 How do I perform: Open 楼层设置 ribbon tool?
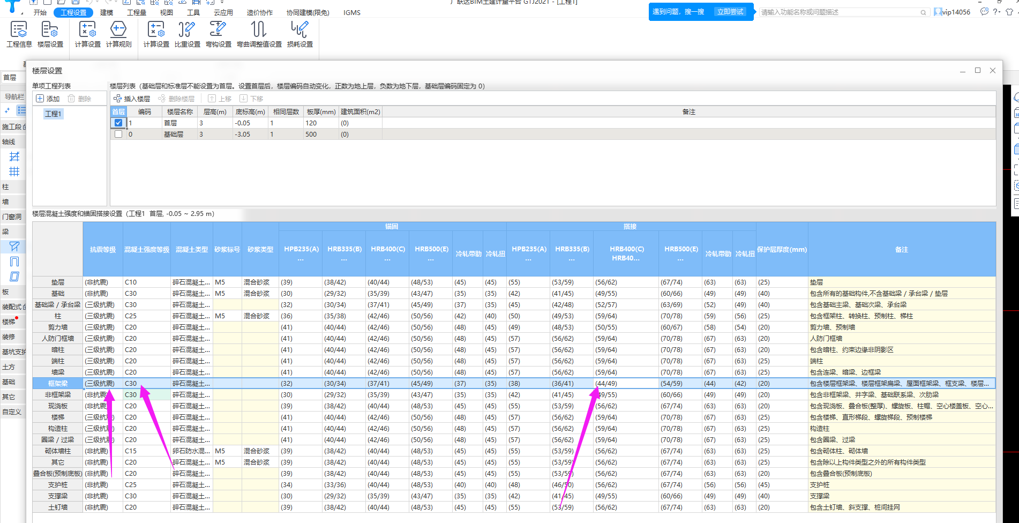tap(50, 34)
